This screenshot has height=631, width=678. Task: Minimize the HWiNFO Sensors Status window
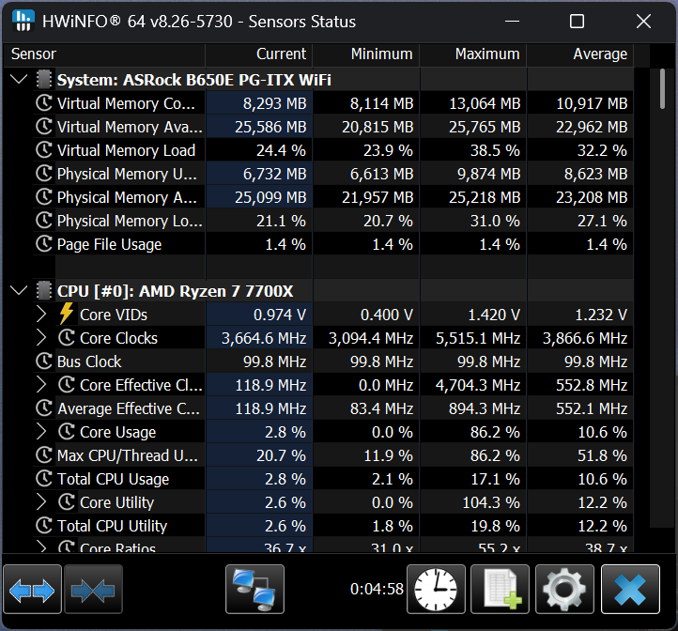point(512,22)
